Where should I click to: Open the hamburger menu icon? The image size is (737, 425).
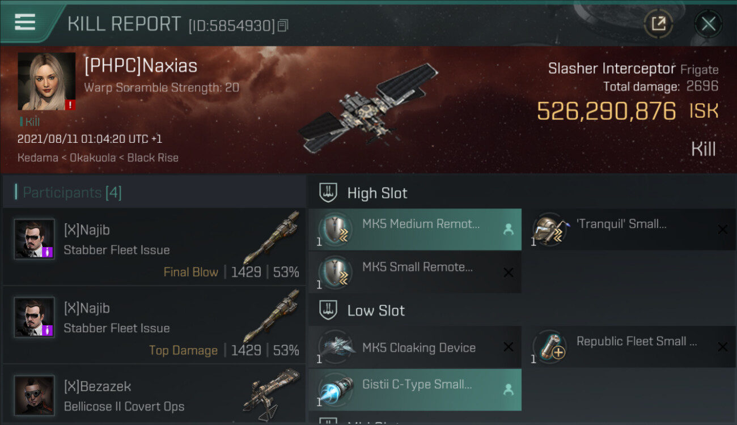tap(25, 23)
